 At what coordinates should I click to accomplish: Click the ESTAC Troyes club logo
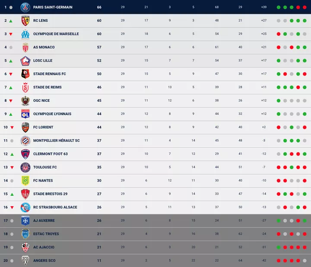pyautogui.click(x=25, y=234)
